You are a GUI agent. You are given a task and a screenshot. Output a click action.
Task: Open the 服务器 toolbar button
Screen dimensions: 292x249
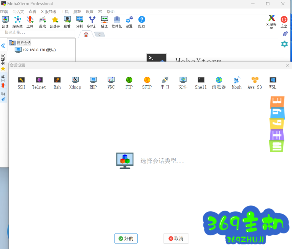pyautogui.click(x=17, y=22)
